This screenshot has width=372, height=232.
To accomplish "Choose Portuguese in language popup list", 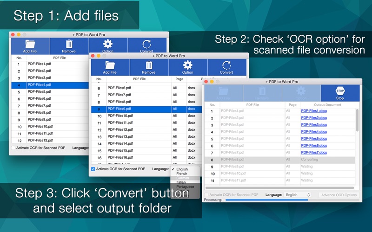I will click(185, 187).
